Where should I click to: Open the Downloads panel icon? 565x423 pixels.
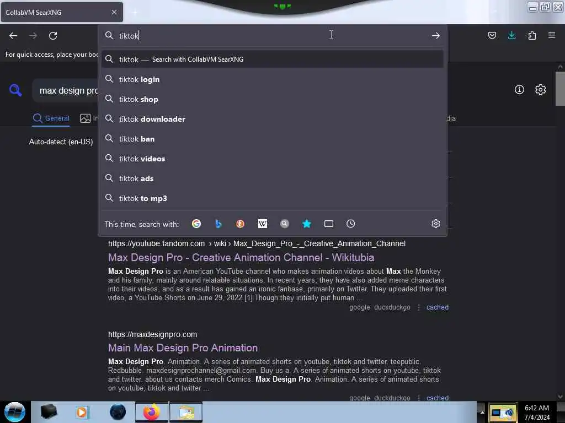coord(511,35)
